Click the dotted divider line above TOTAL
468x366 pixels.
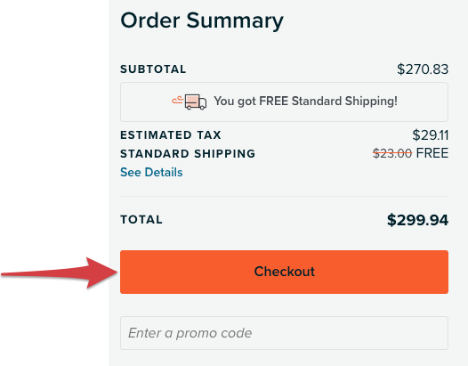284,196
